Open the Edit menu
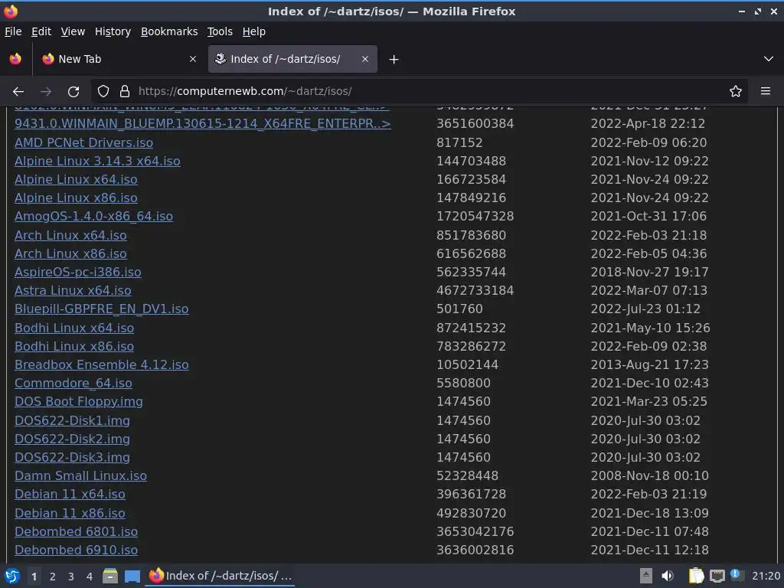784x588 pixels. (x=41, y=31)
